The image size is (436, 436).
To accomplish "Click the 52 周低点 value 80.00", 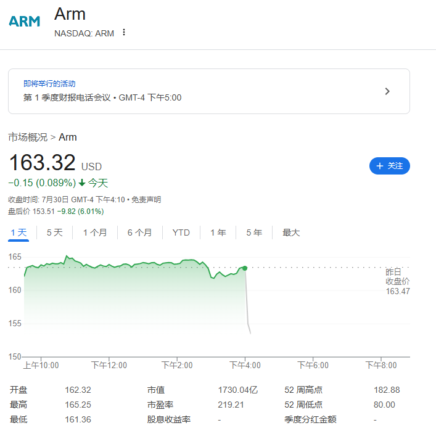I will [384, 405].
